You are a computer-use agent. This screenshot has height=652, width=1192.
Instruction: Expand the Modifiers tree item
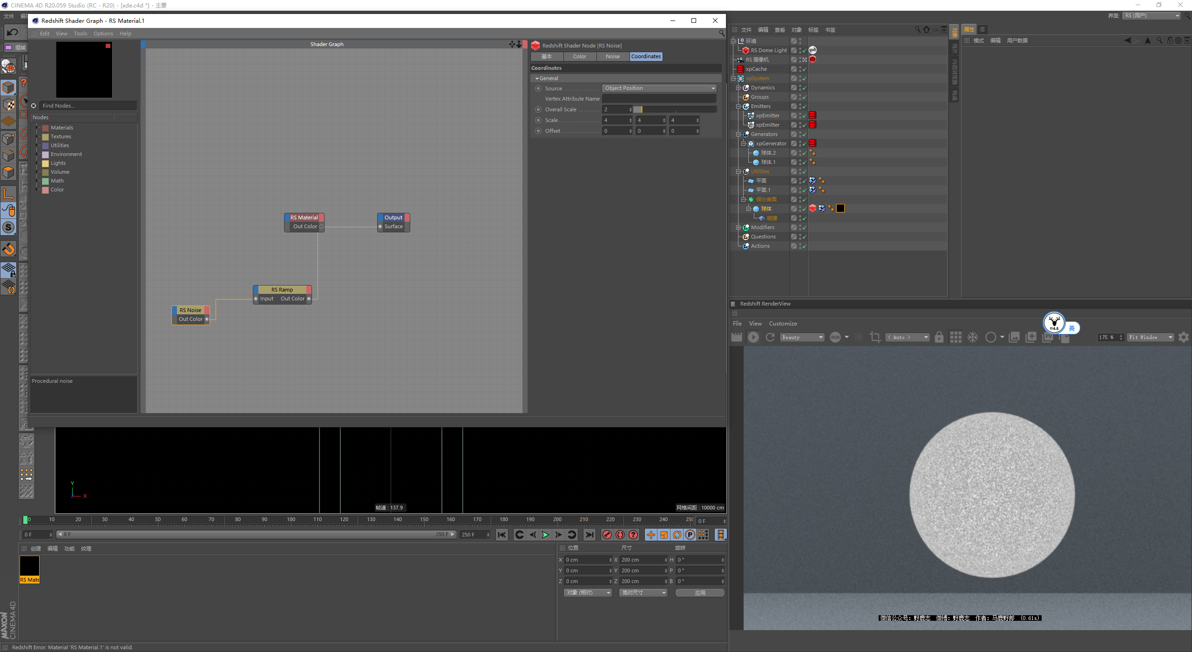[738, 227]
